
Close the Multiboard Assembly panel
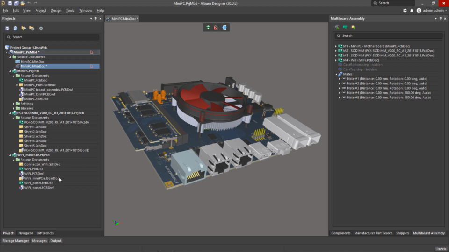pyautogui.click(x=445, y=18)
